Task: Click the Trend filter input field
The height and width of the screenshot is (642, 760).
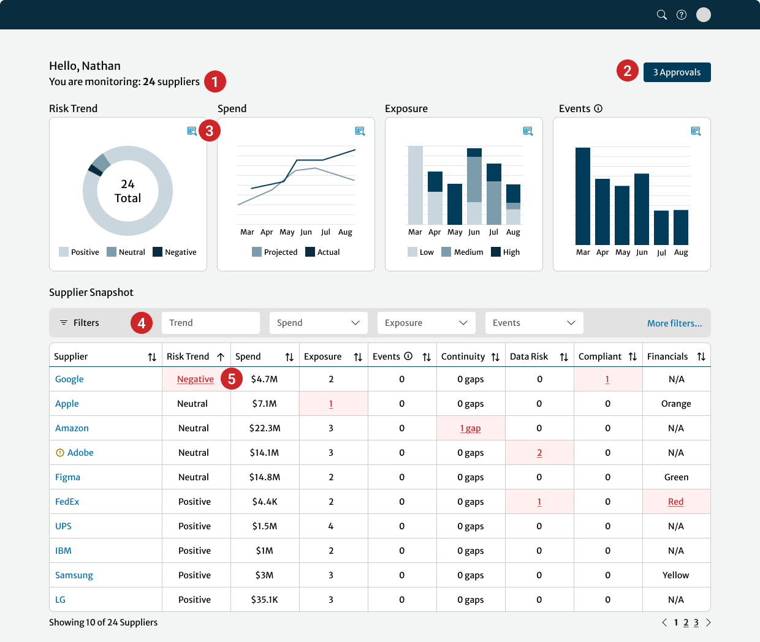Action: tap(210, 323)
